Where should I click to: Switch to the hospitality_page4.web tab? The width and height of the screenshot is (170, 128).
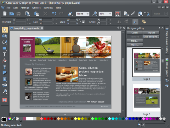click(x=26, y=28)
